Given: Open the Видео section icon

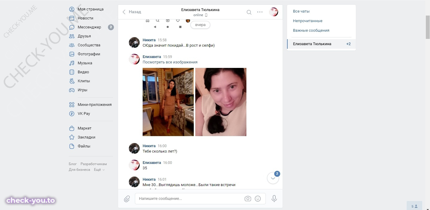Looking at the screenshot, I should pyautogui.click(x=72, y=72).
